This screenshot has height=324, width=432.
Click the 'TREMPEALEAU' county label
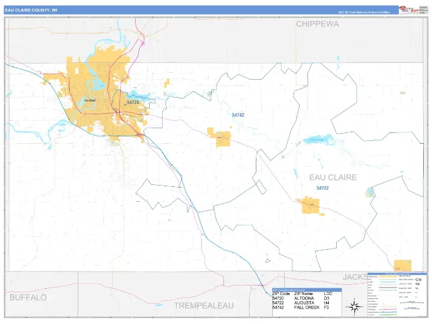tap(204, 306)
